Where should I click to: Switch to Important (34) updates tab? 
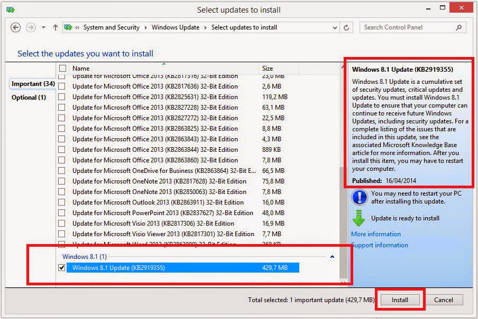click(x=33, y=84)
